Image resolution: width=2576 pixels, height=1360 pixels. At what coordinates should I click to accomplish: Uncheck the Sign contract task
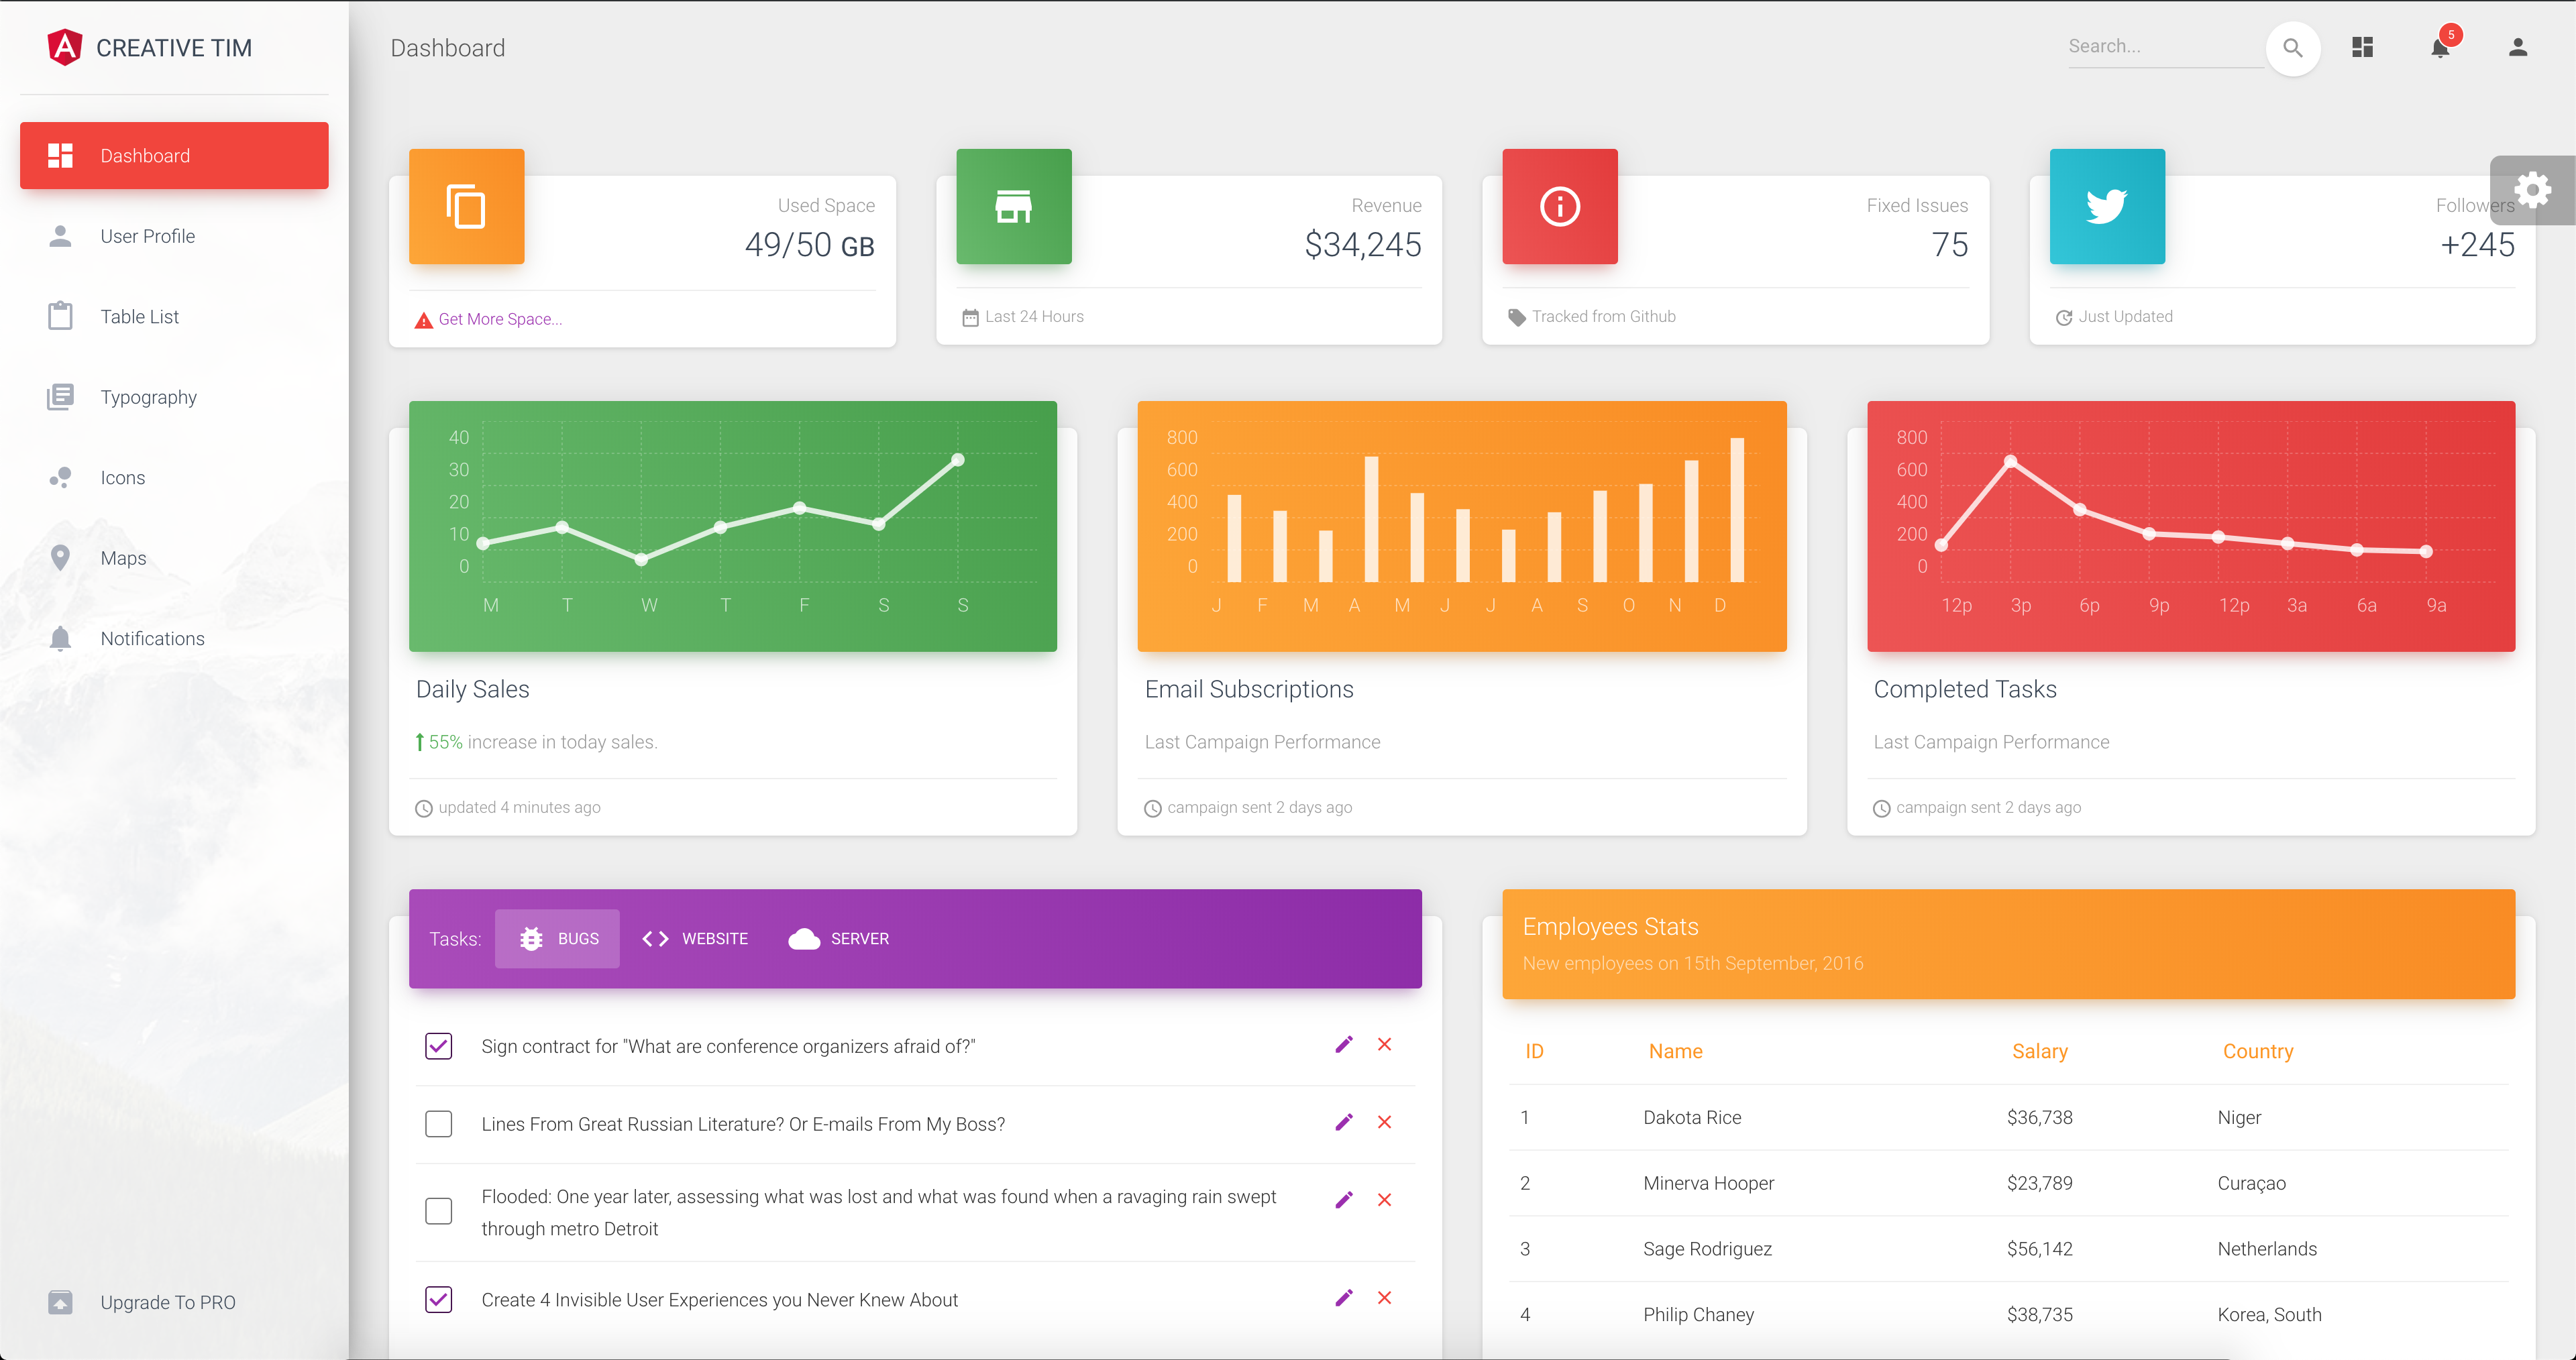coord(438,1046)
